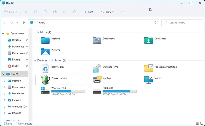
Task: Click the This PC title bar icon
Action: point(4,3)
